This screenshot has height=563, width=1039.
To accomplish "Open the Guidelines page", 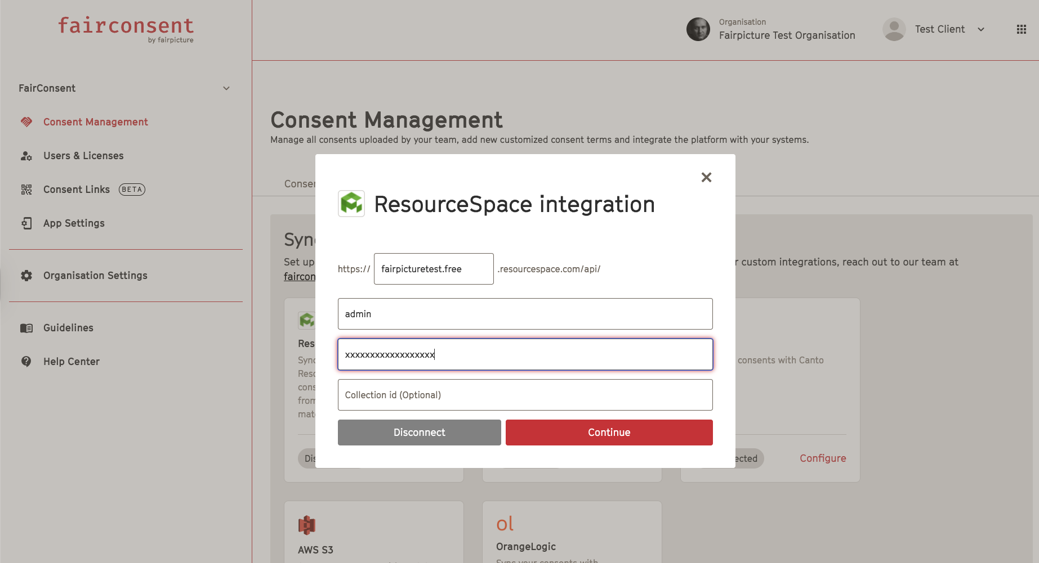I will tap(68, 328).
